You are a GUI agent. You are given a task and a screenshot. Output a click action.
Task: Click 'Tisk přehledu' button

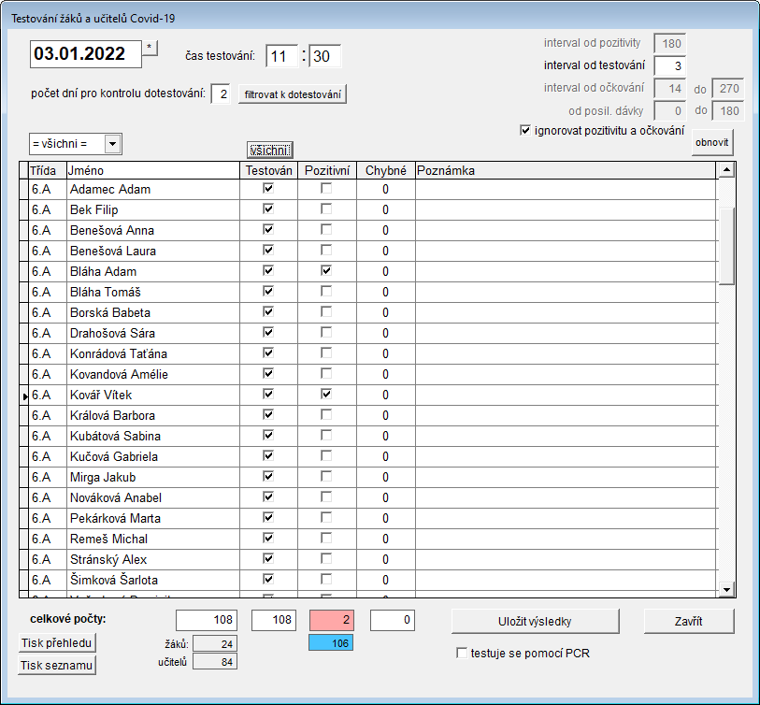click(57, 643)
